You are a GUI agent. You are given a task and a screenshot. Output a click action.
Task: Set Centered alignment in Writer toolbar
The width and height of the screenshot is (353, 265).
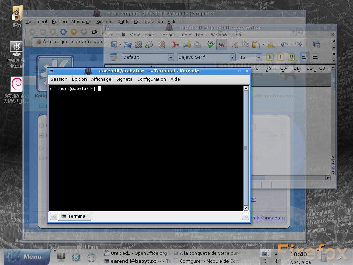315,58
